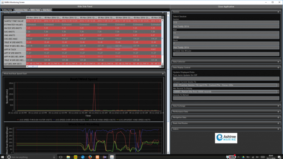
Task: Click the Wind And Boat Speed Chart collapse icon
Action: (163, 73)
